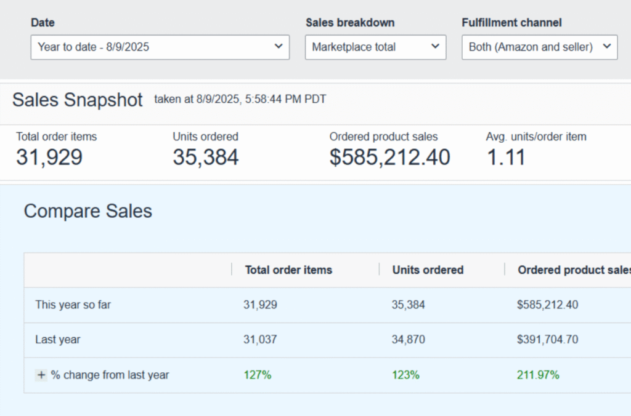Click the Compare Sales heading
Screen dimensions: 631x416
88,212
